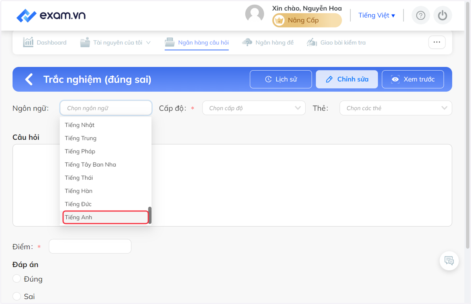Open the Giao bài kiểm tra tab
Screen dimensions: 471x304
tap(336, 42)
